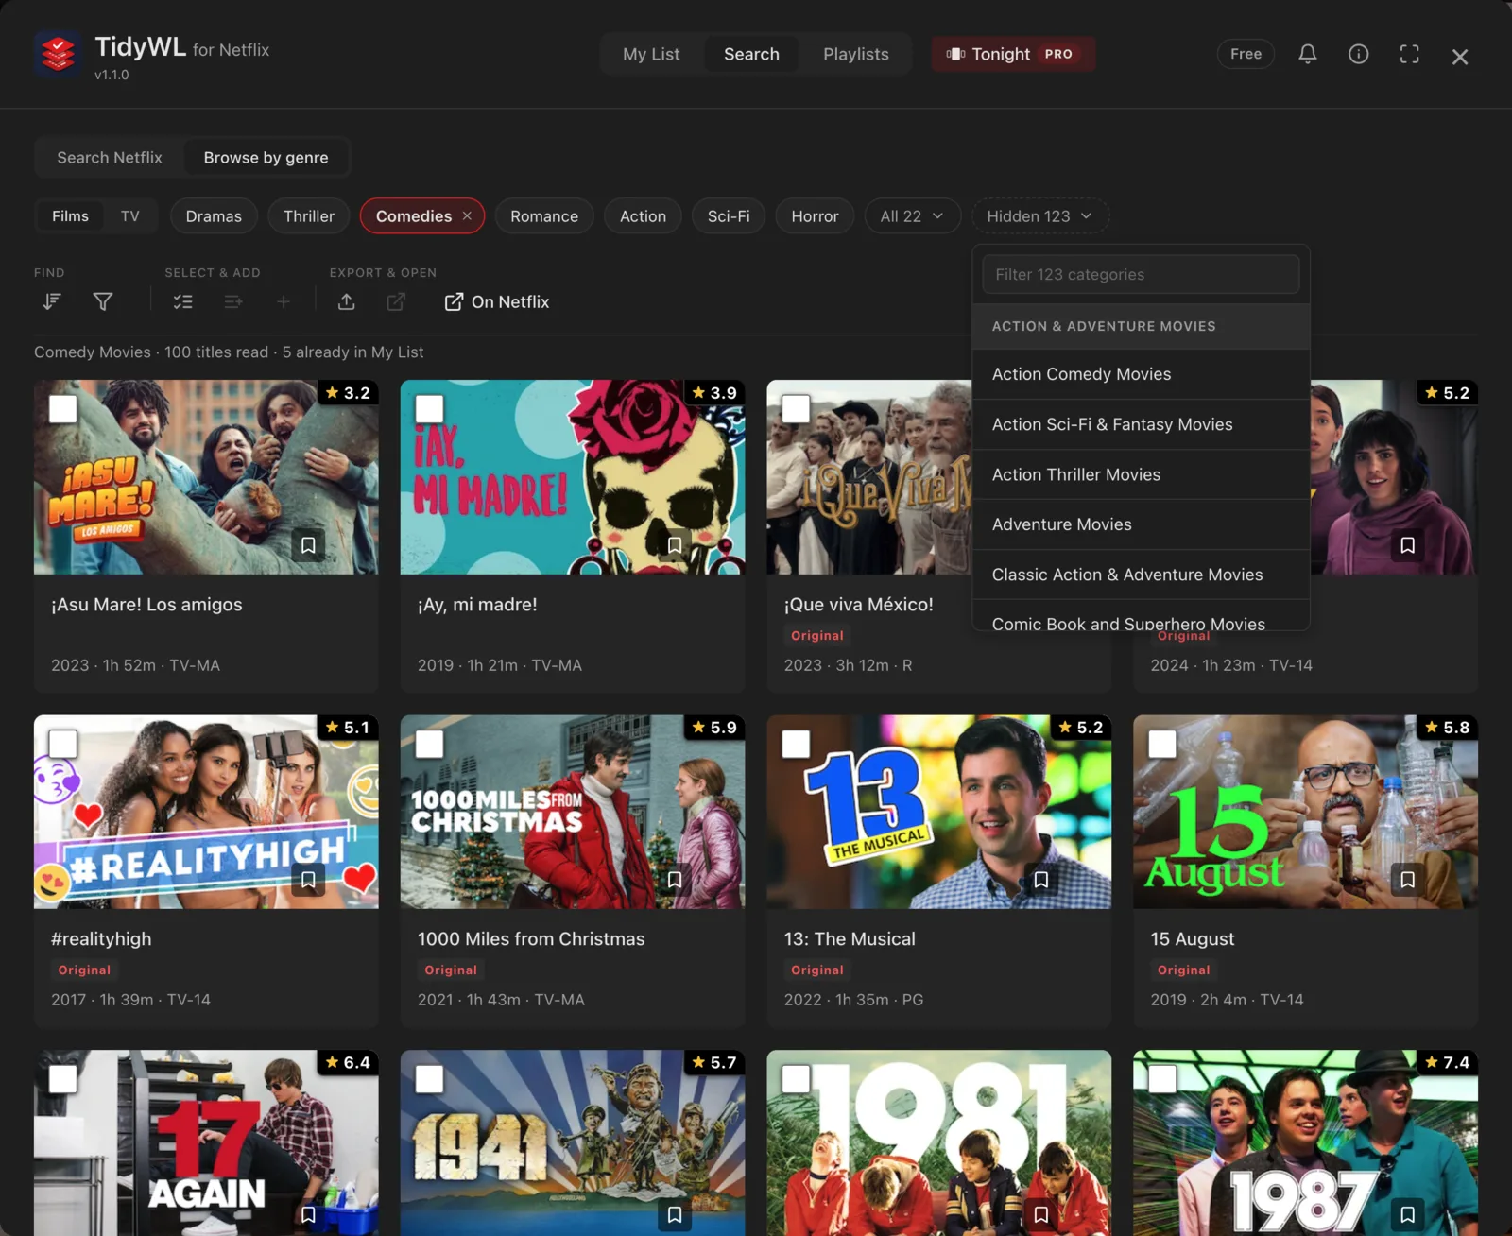Switch to the TV toggle tab

coord(130,216)
